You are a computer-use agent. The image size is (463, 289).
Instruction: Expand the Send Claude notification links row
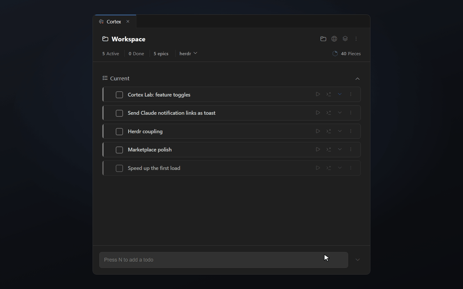click(x=340, y=113)
